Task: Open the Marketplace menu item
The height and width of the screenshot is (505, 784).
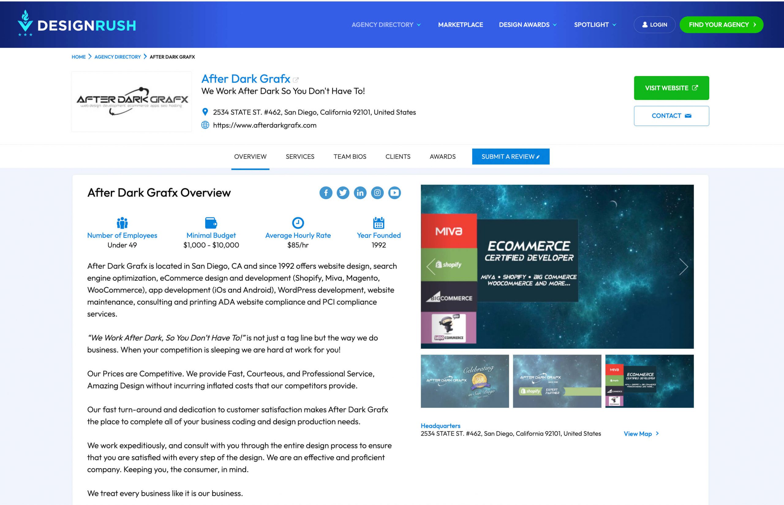Action: click(x=460, y=25)
